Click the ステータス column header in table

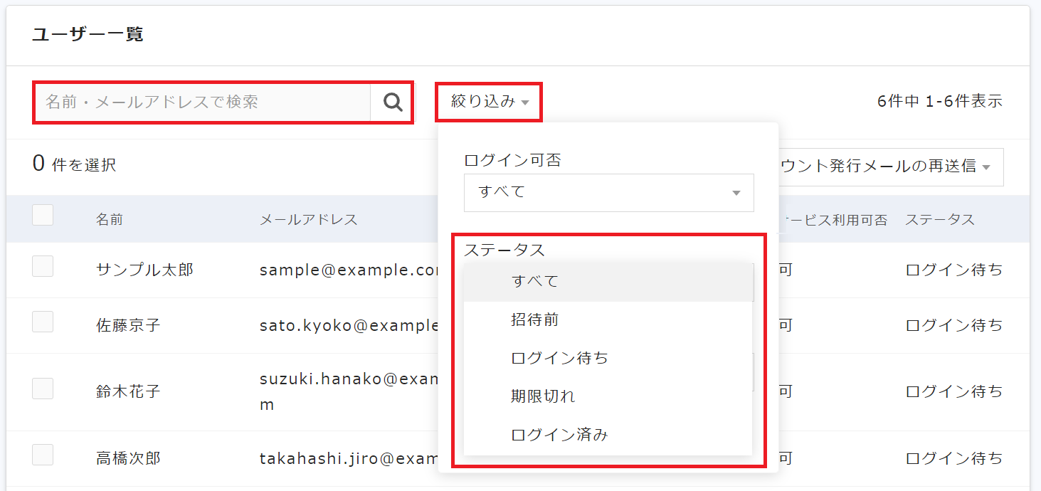pyautogui.click(x=940, y=219)
